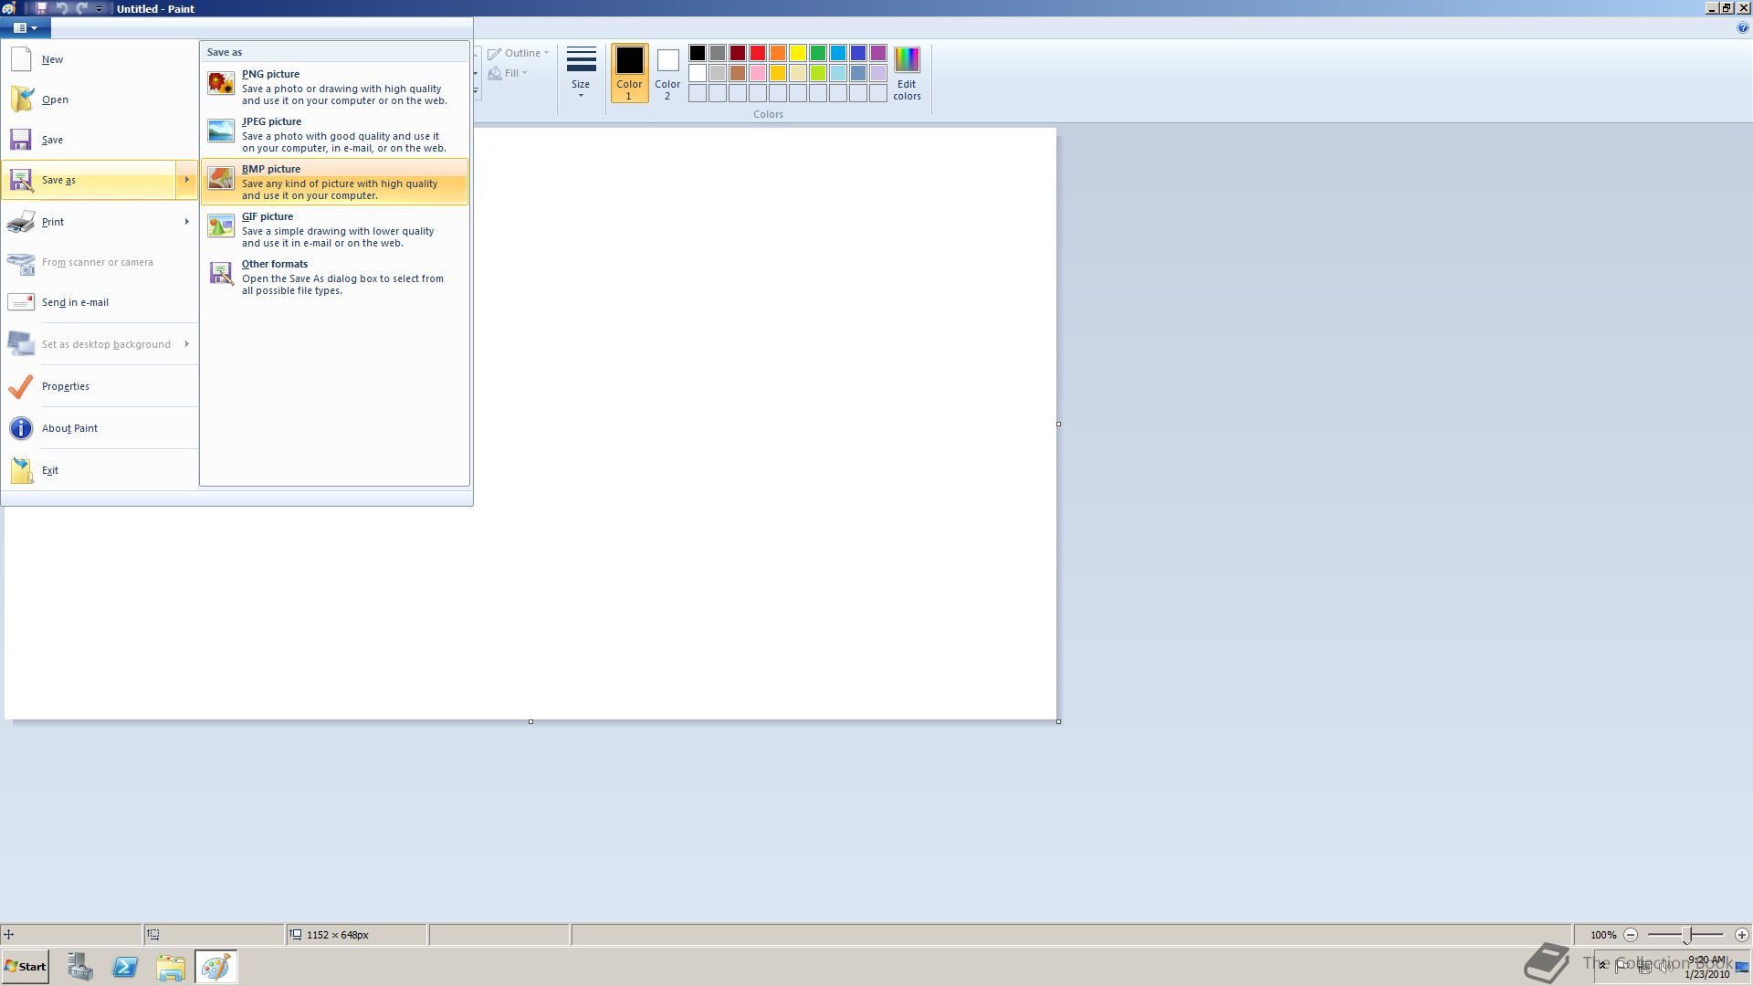Pick the green color swatch
Screen dimensions: 1753x986
(x=818, y=53)
